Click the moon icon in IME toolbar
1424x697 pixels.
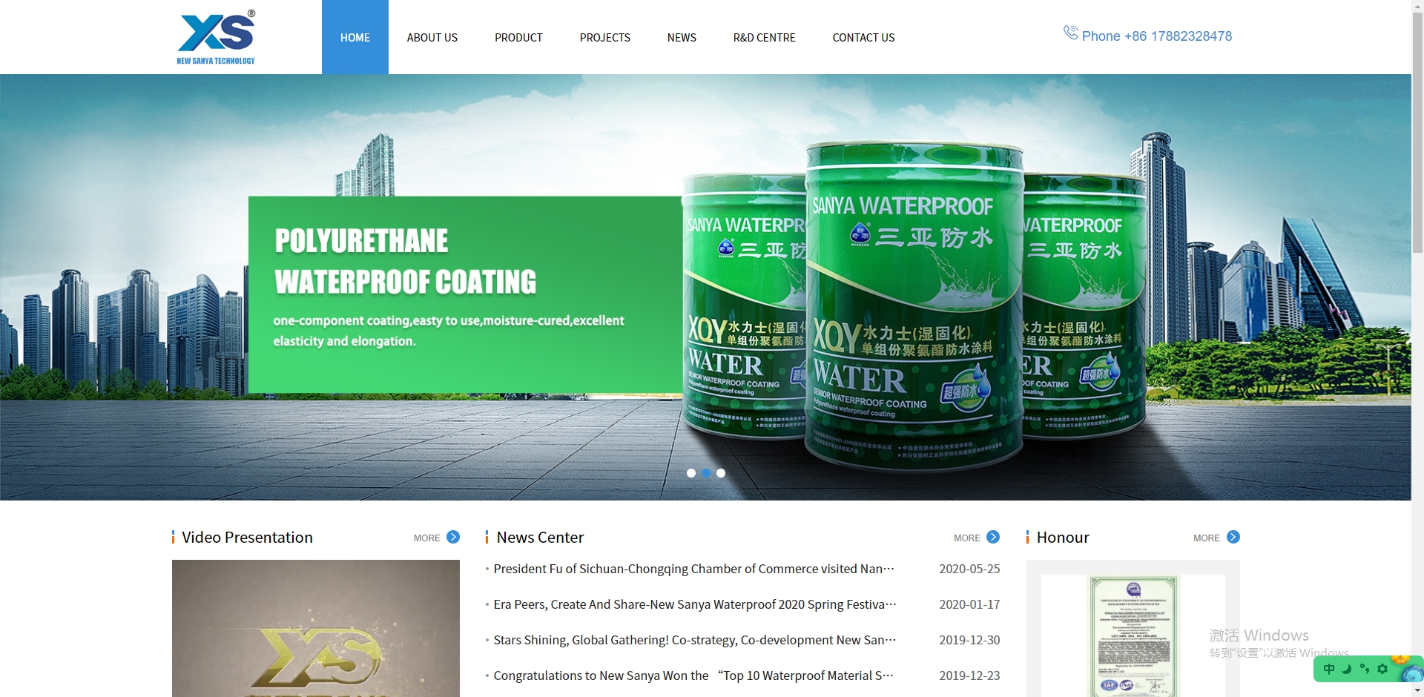coord(1347,669)
